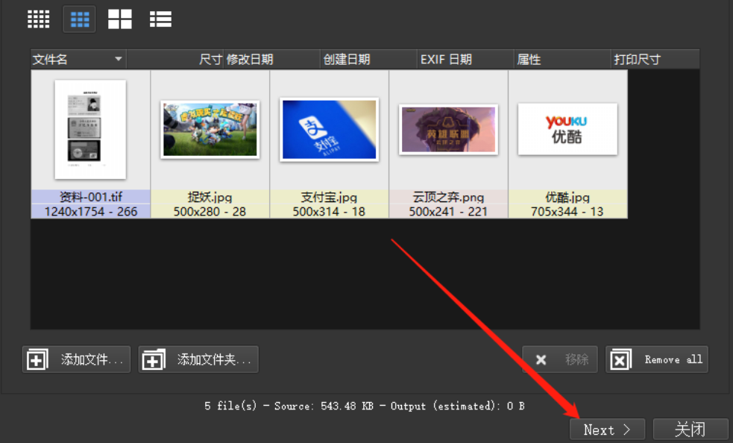733x443 pixels.
Task: Click the Remove all button
Action: click(657, 359)
